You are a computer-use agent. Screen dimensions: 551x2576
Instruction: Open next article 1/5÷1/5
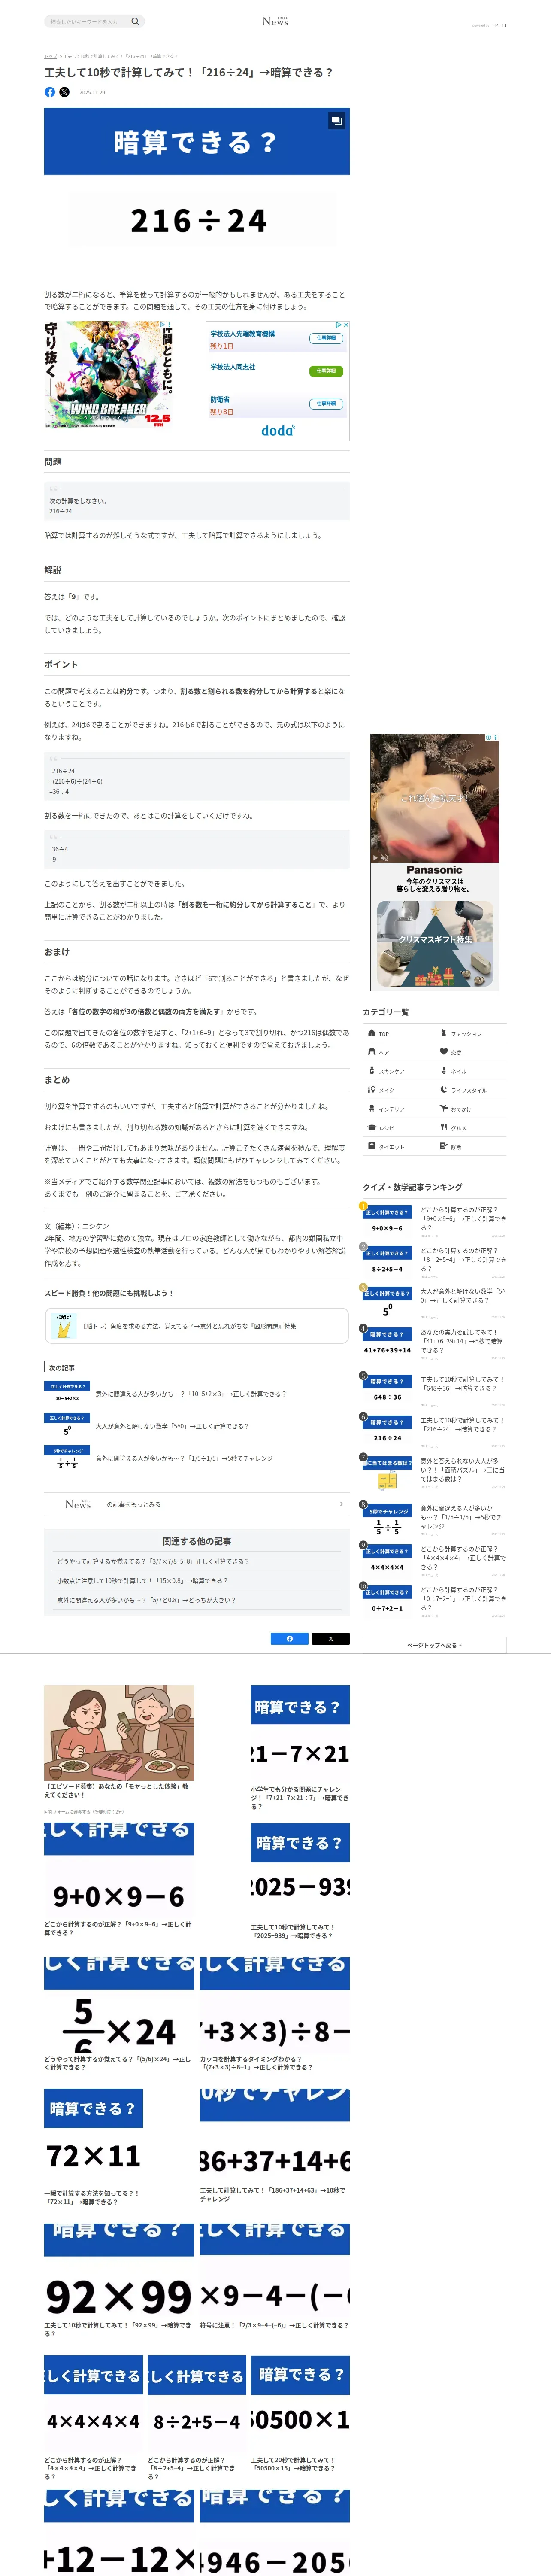[197, 1458]
